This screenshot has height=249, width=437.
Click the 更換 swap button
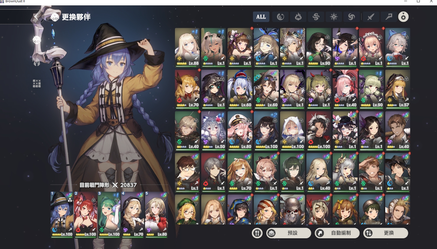point(386,233)
